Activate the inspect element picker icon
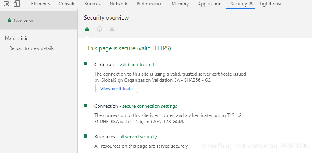This screenshot has width=312, height=153. (x=7, y=4)
